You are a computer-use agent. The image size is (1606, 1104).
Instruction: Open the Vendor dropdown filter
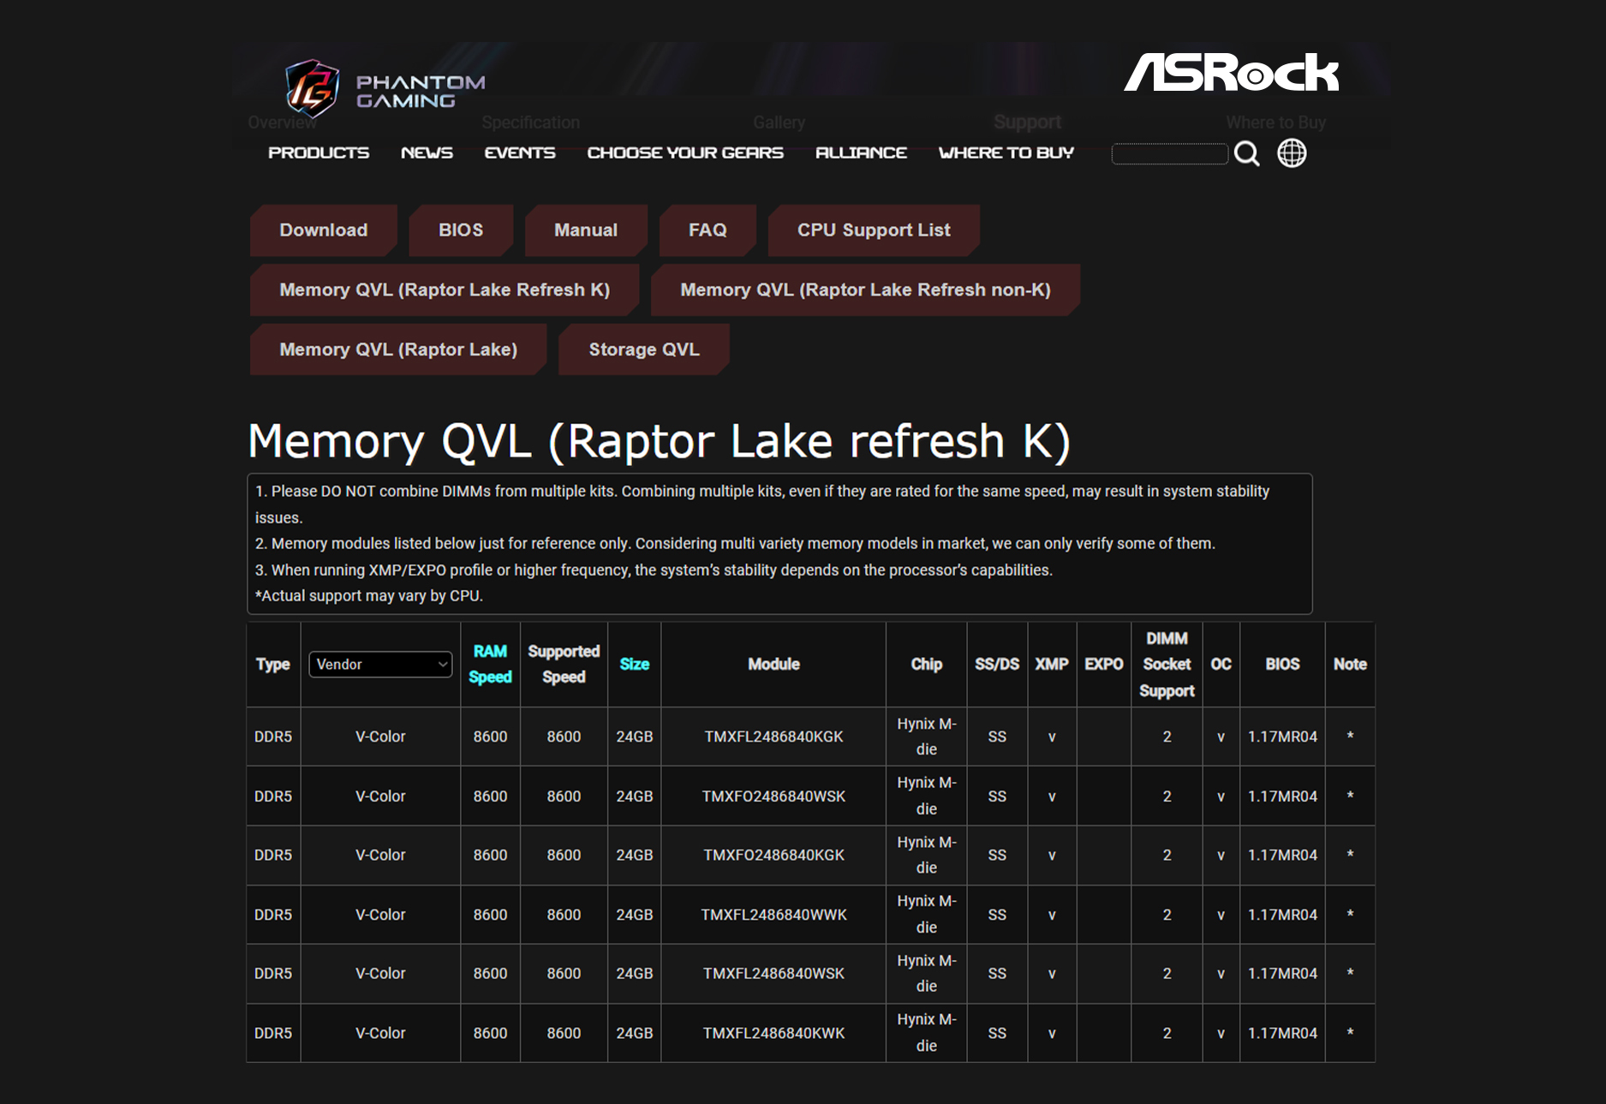pos(380,665)
